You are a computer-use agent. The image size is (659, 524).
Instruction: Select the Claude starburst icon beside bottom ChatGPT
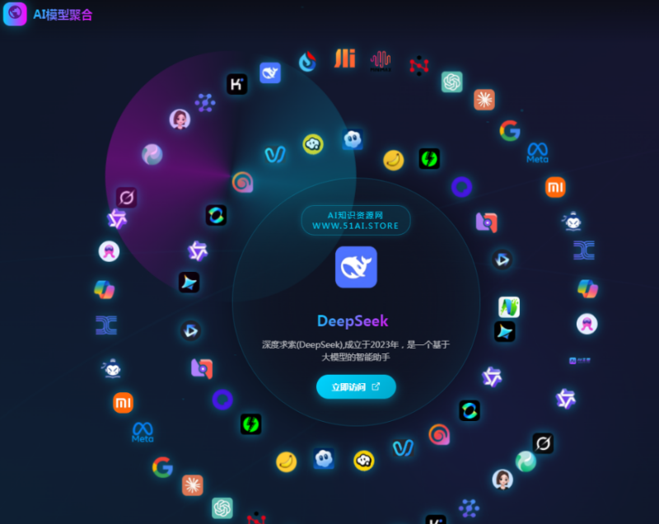click(x=193, y=485)
